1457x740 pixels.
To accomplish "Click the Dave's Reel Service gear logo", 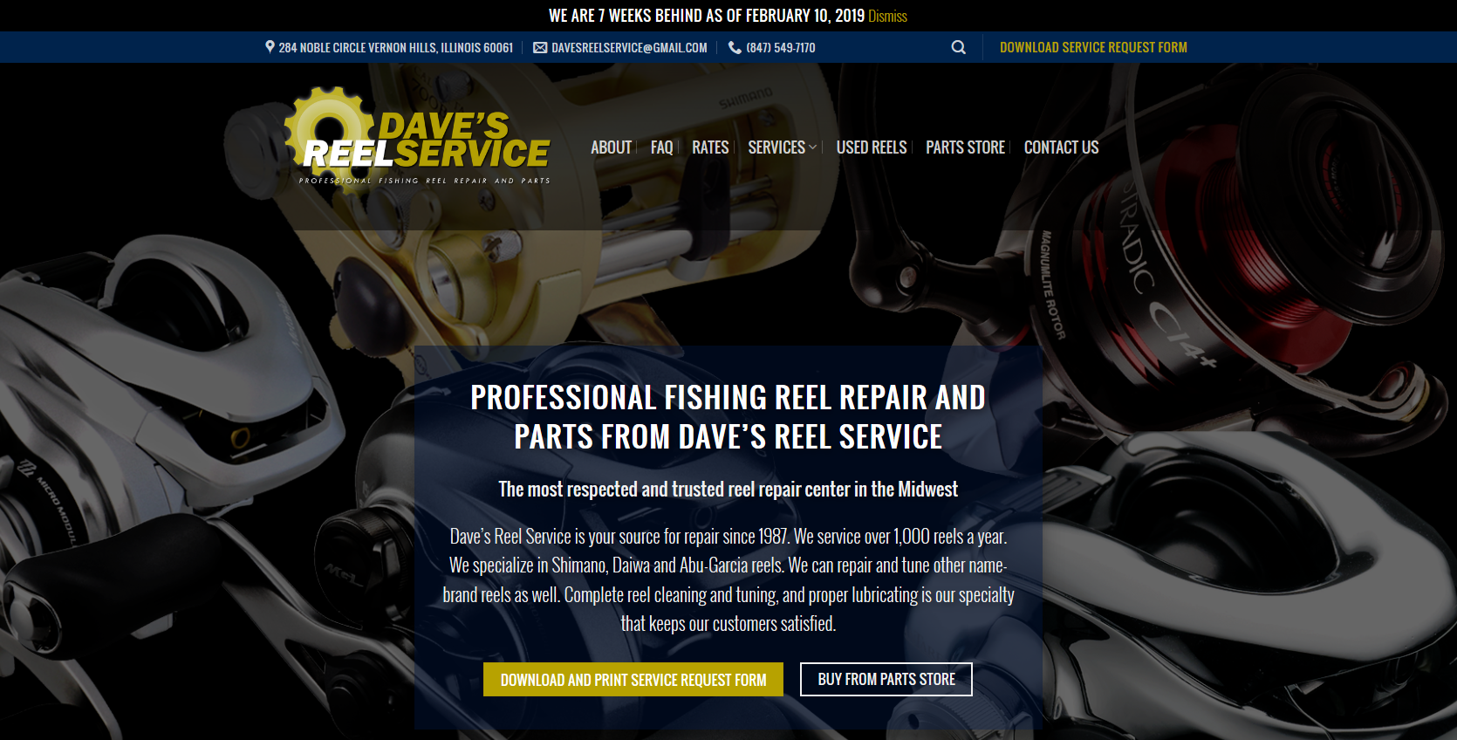I will click(x=416, y=135).
